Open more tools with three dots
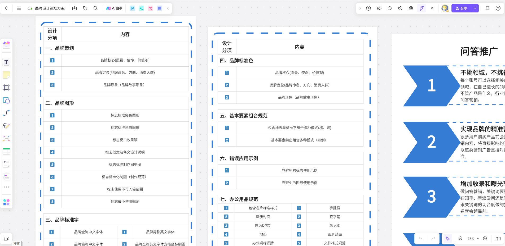Viewport: 505px width, 246px height. 6,187
